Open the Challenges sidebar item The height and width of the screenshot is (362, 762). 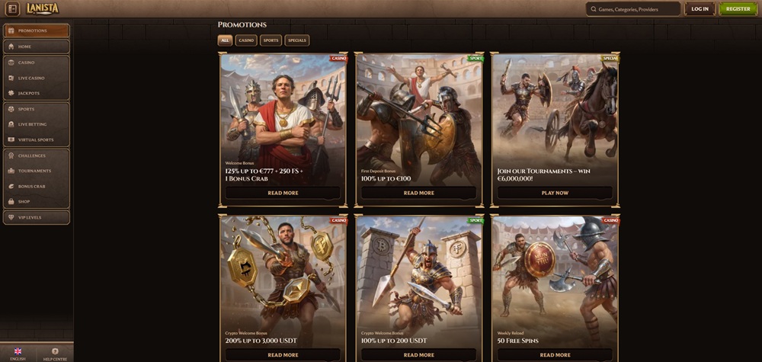36,155
